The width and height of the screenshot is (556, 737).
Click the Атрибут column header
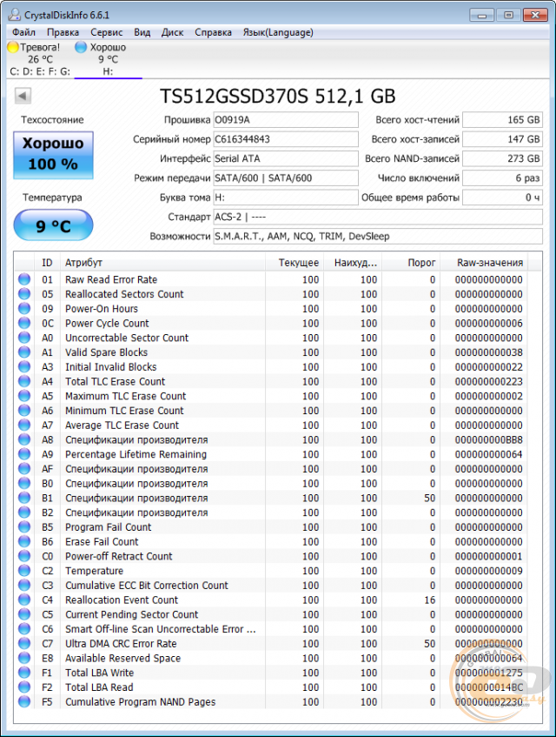[162, 263]
